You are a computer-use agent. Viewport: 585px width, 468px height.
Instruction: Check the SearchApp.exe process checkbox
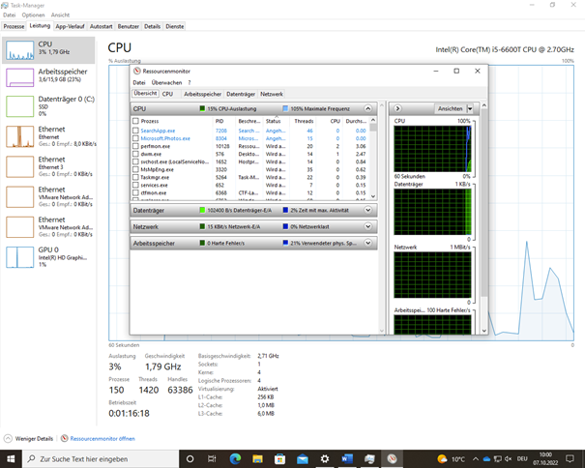point(135,131)
